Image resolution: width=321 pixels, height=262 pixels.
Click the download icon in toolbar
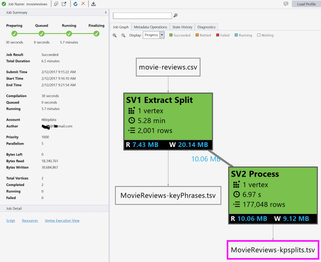[x=93, y=4]
